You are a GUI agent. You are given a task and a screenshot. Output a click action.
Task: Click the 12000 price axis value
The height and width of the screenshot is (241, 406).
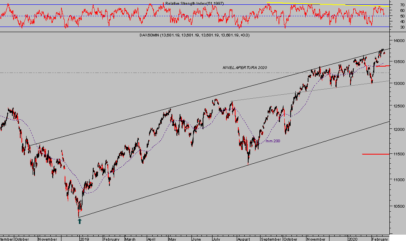[x=399, y=130]
